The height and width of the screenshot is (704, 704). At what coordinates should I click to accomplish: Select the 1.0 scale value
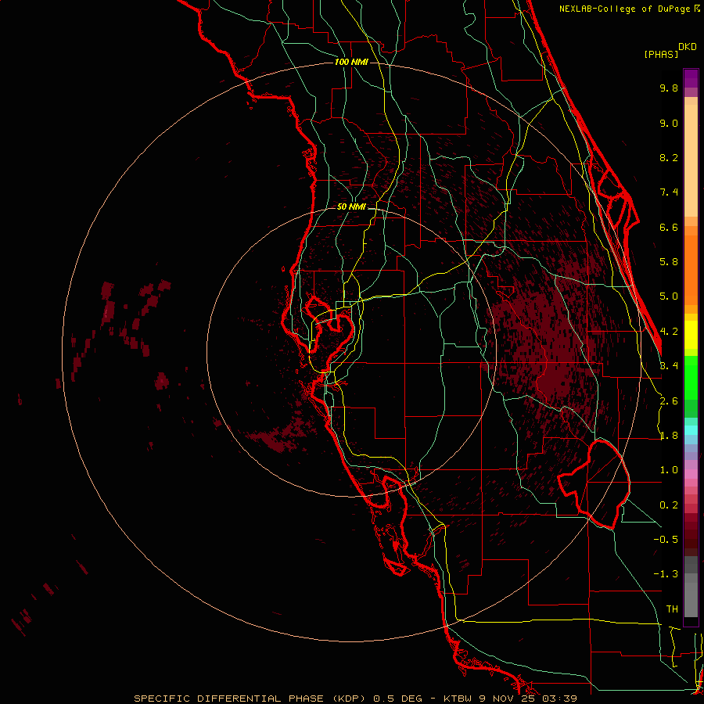[x=669, y=470]
